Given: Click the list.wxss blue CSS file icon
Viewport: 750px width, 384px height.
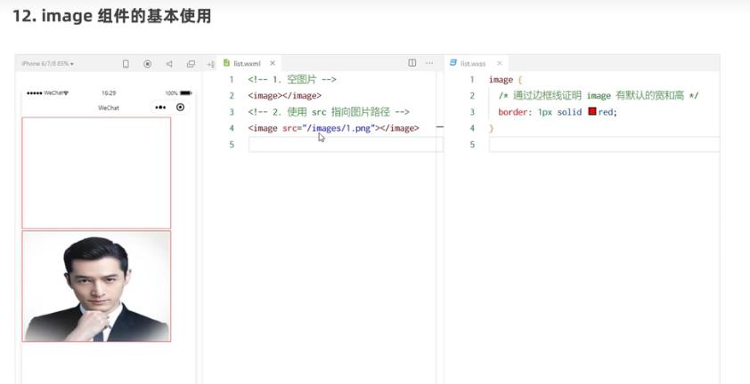Looking at the screenshot, I should 453,63.
